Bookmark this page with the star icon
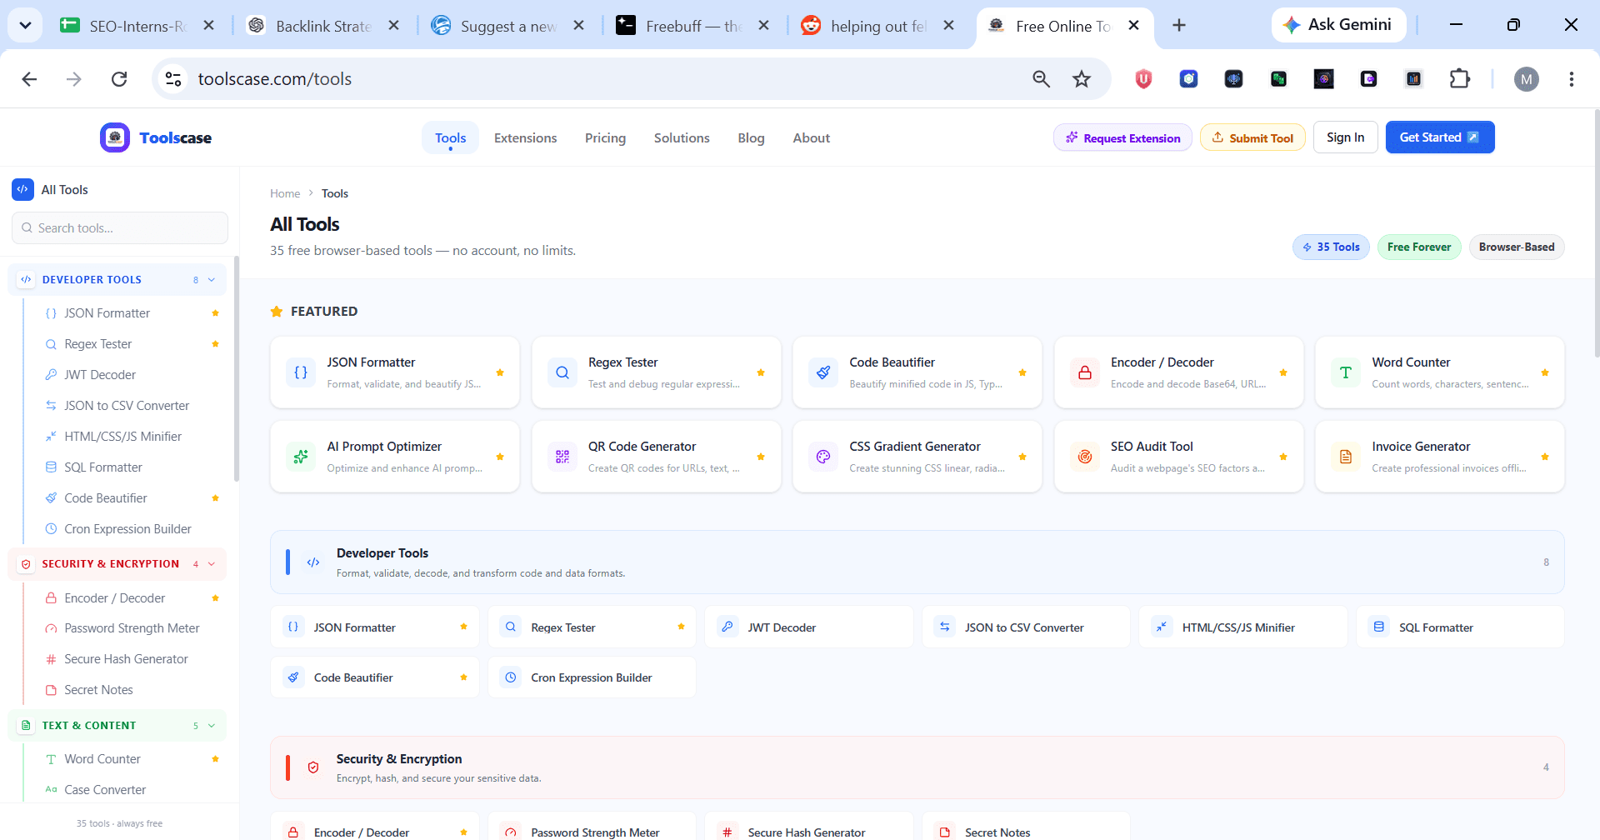Screen dimensions: 1600x840 point(1082,79)
